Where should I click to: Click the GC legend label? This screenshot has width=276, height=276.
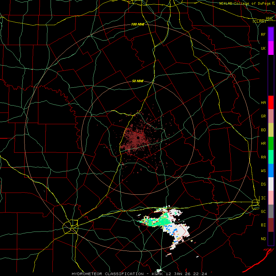click(263, 212)
